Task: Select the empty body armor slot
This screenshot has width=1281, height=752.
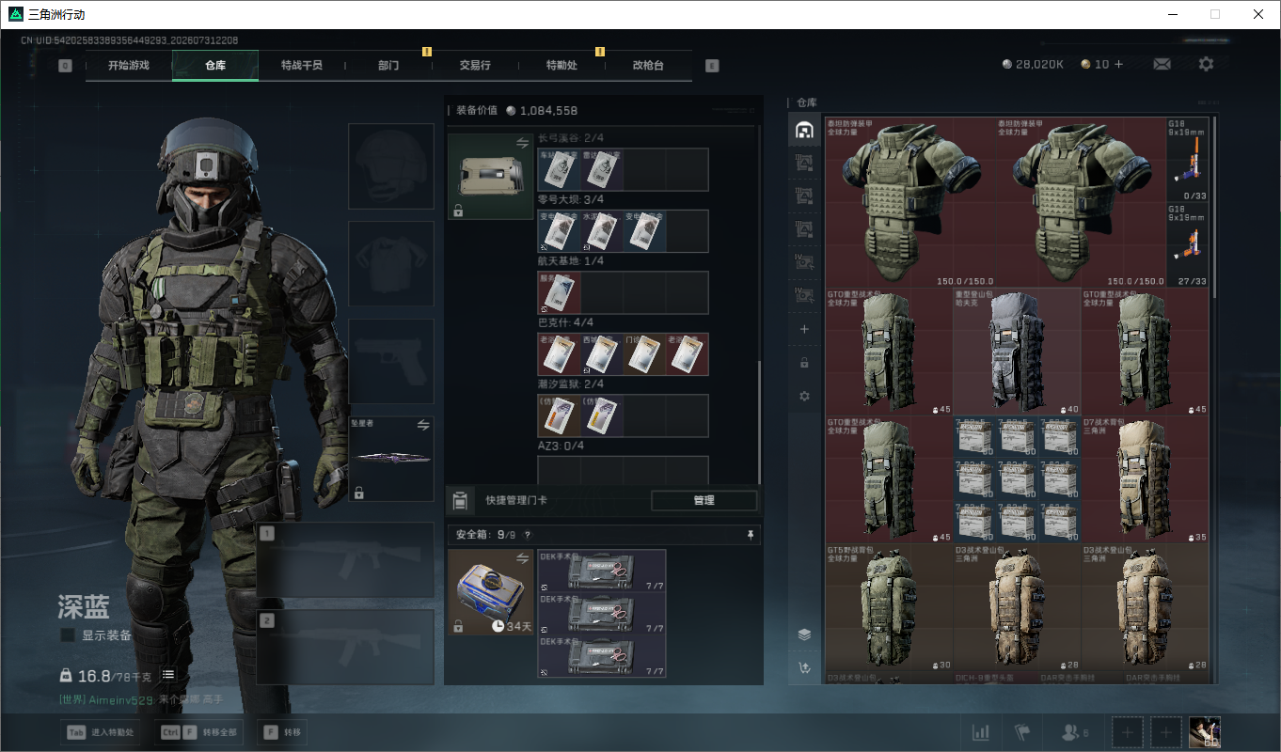Action: [x=391, y=264]
